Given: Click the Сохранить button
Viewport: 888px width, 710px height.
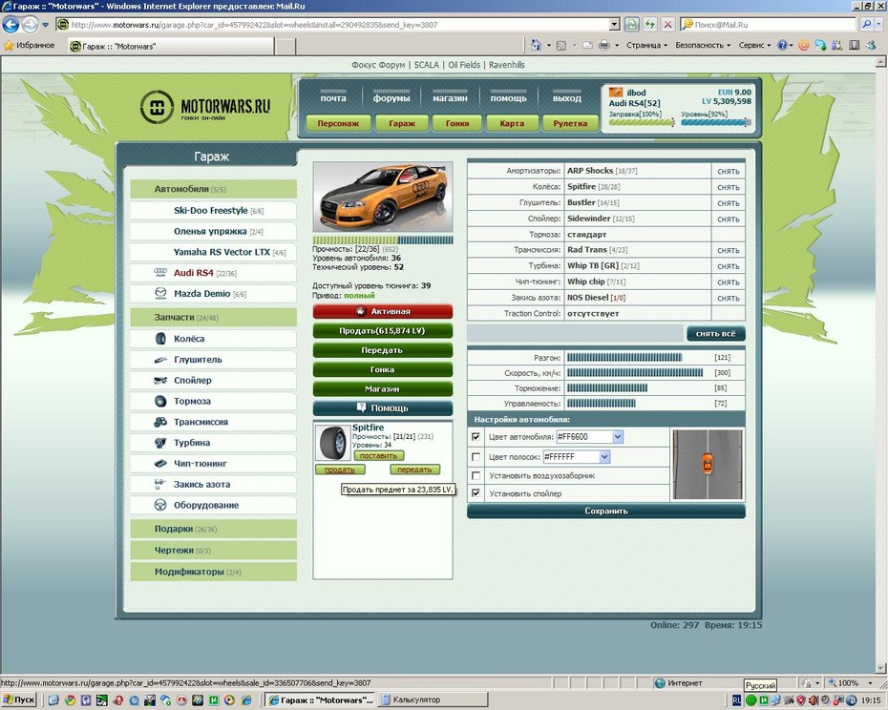Looking at the screenshot, I should click(x=606, y=511).
